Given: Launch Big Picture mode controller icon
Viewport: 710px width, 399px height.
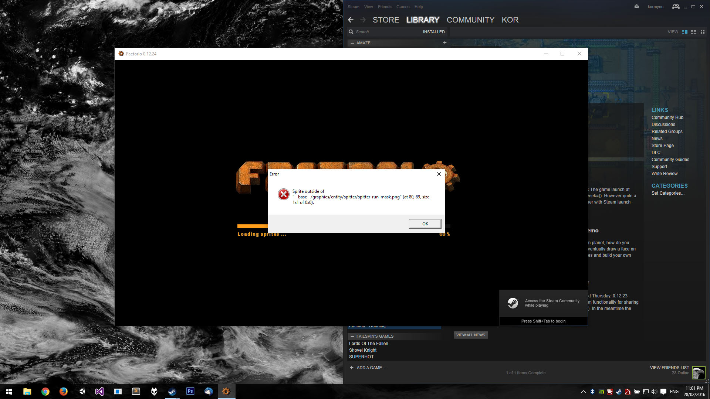Looking at the screenshot, I should coord(676,7).
